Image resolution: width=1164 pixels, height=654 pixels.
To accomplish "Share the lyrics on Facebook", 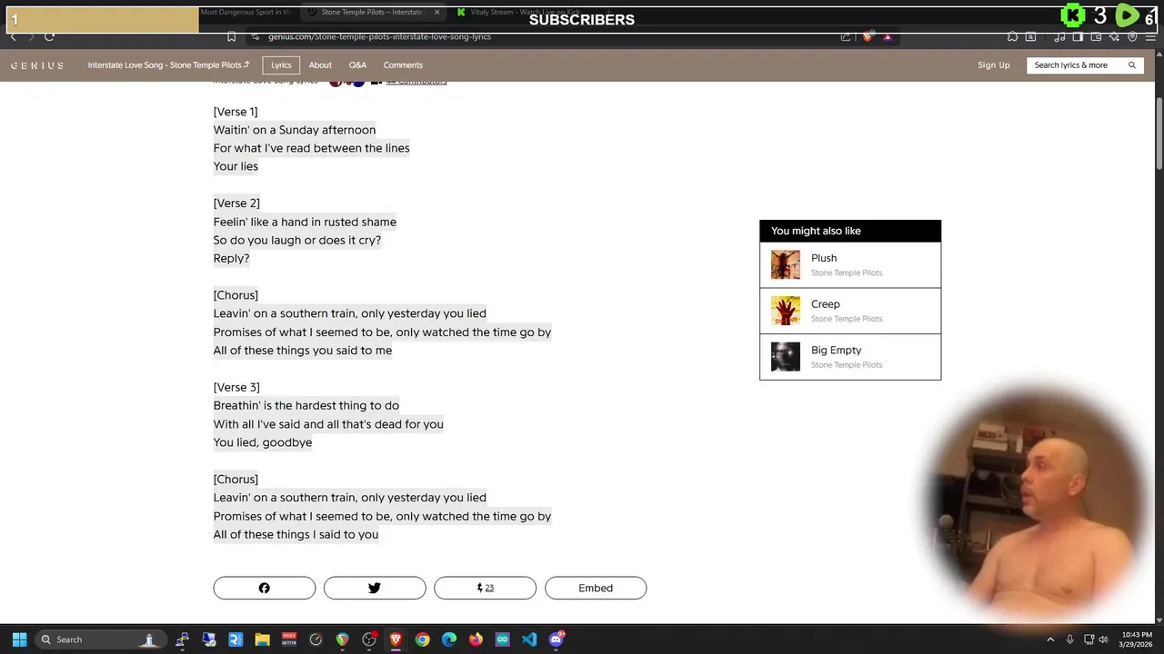I will coord(265,588).
